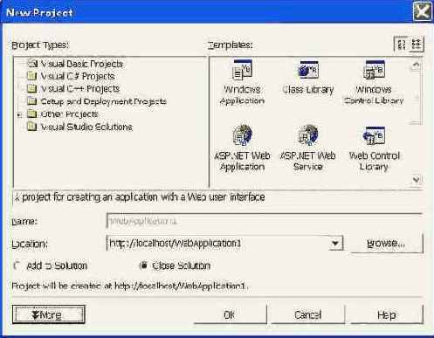Viewport: 434px width, 338px height.
Task: Click the project description text line
Action: 140,197
